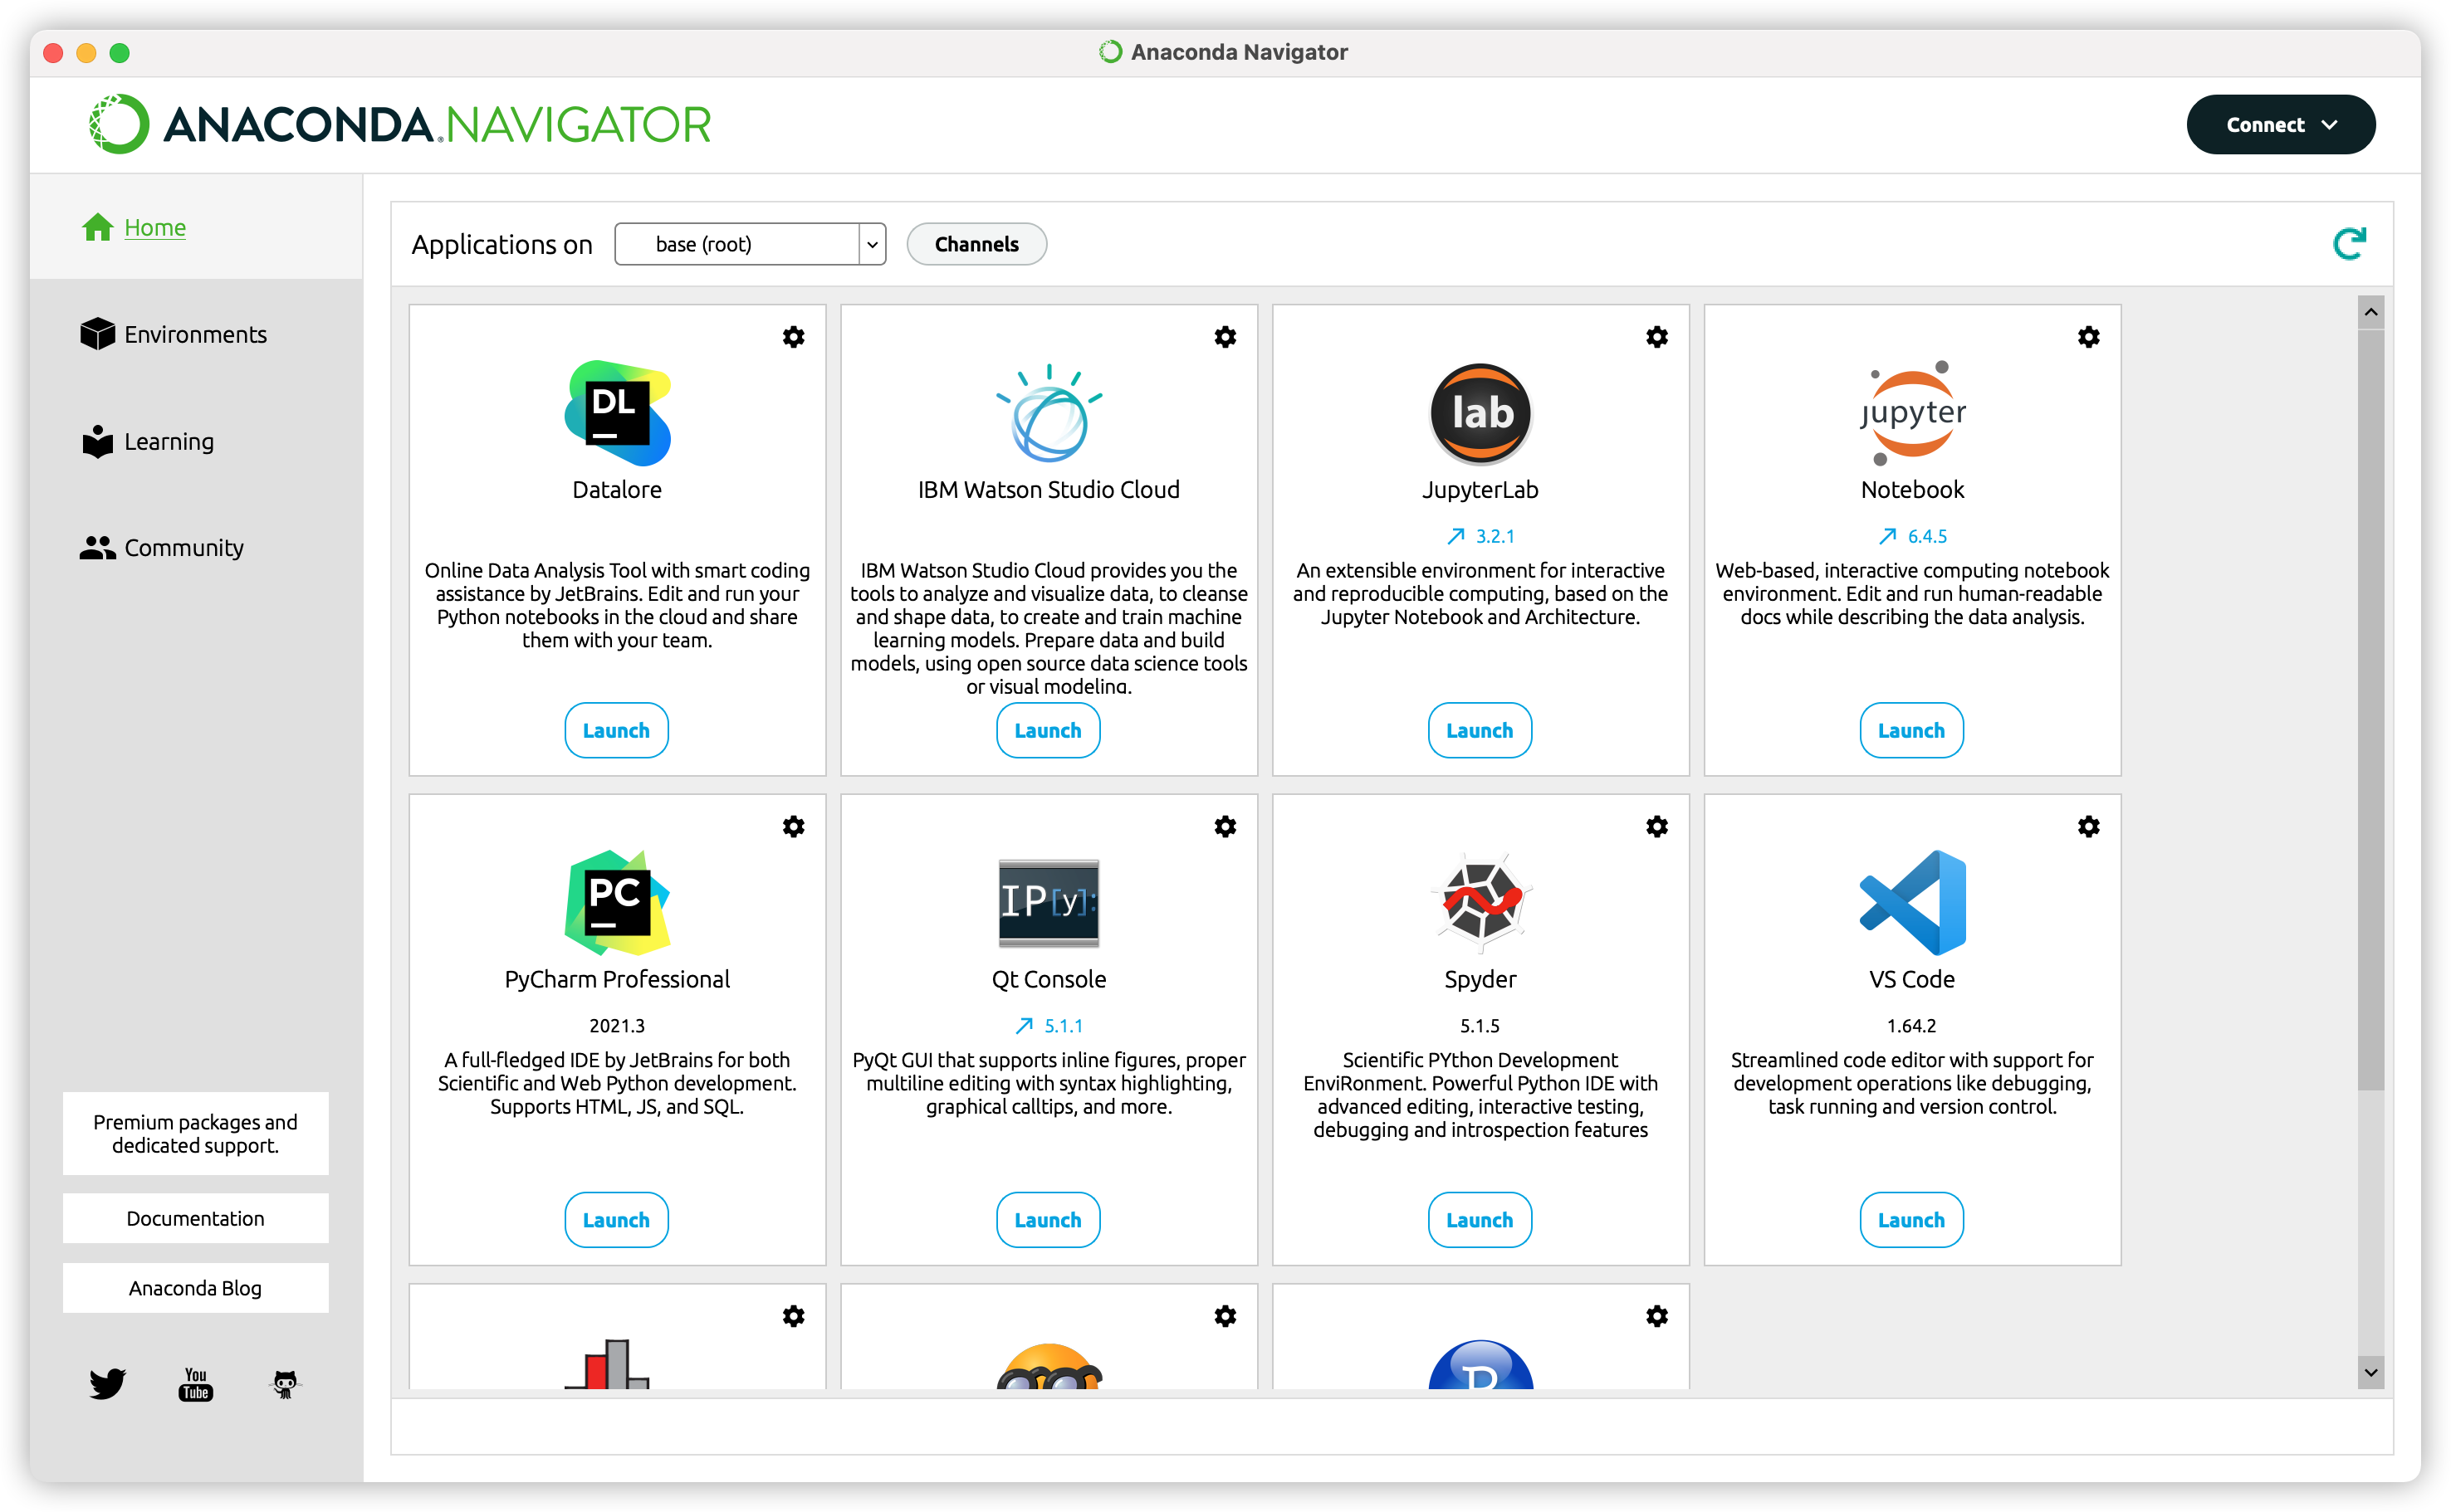This screenshot has width=2451, height=1512.
Task: Launch PyCharm Professional
Action: coord(616,1219)
